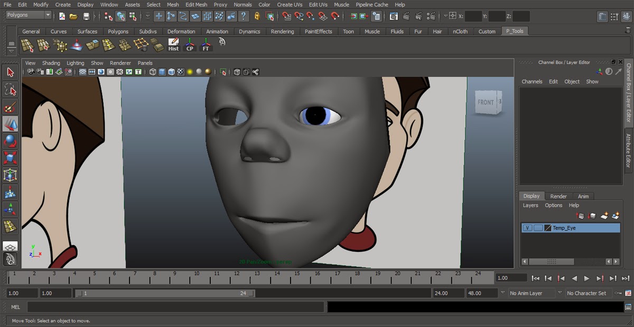634x327 pixels.
Task: Open the Polygons menu set dropdown
Action: pyautogui.click(x=29, y=15)
